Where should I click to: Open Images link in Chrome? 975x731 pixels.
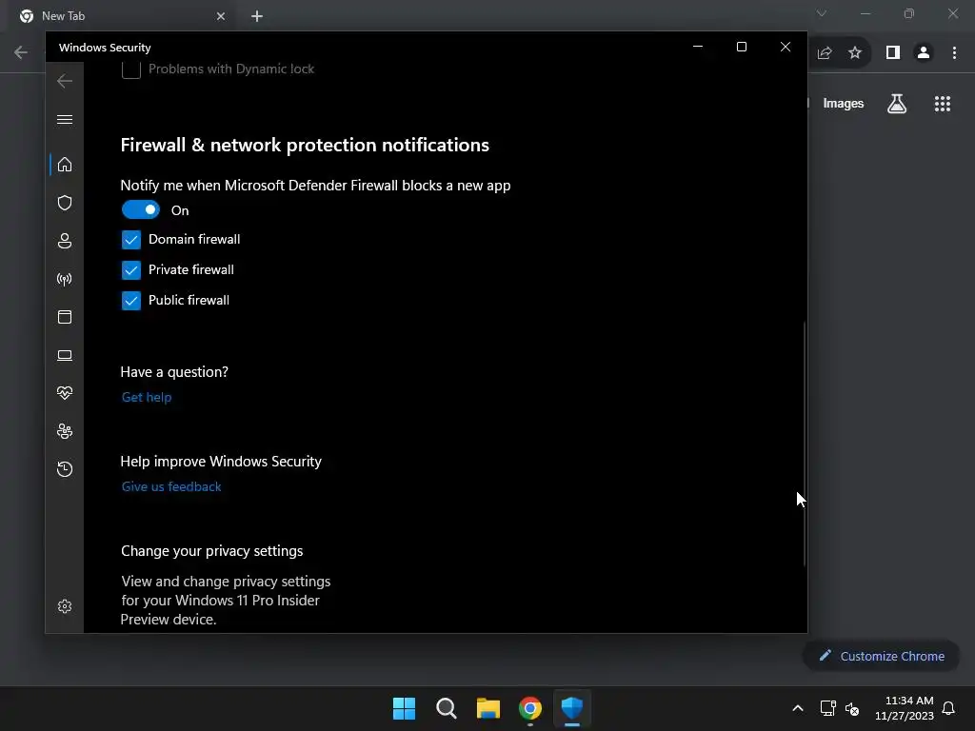pos(844,104)
